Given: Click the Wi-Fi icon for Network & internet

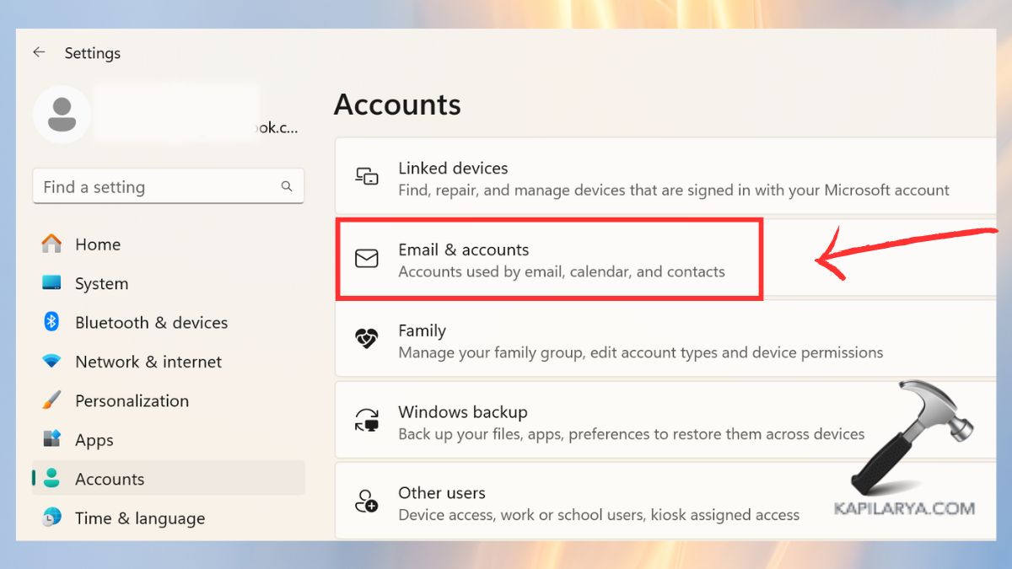Looking at the screenshot, I should pos(51,362).
